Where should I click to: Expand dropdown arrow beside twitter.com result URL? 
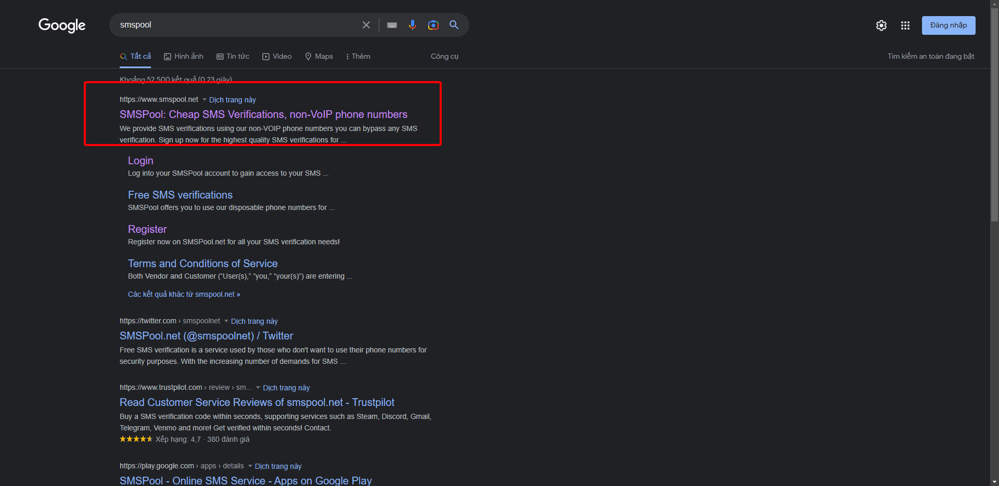tap(226, 321)
